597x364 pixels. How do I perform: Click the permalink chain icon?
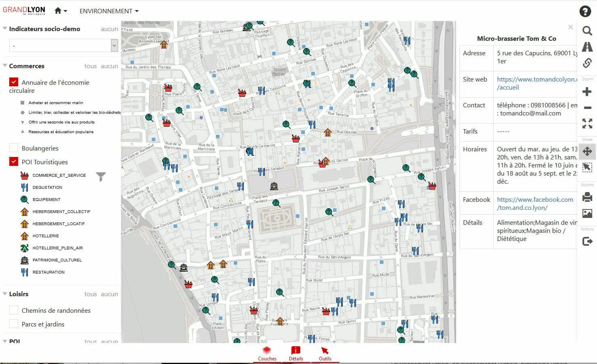pos(587,63)
